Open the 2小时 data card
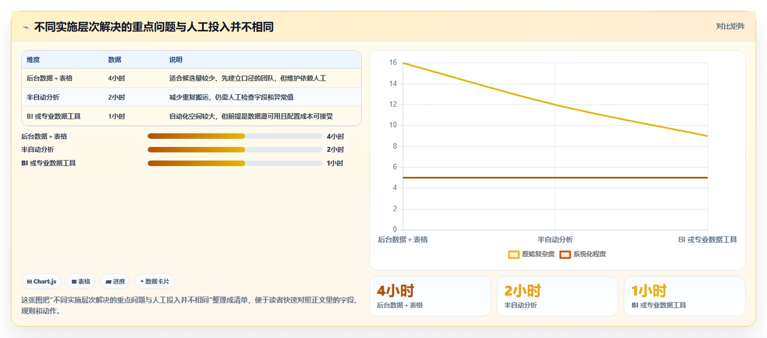 [x=557, y=296]
